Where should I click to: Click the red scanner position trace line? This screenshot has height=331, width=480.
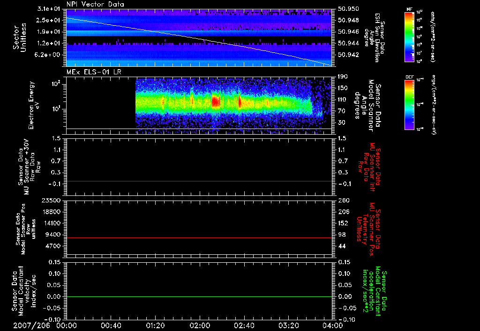(x=199, y=237)
